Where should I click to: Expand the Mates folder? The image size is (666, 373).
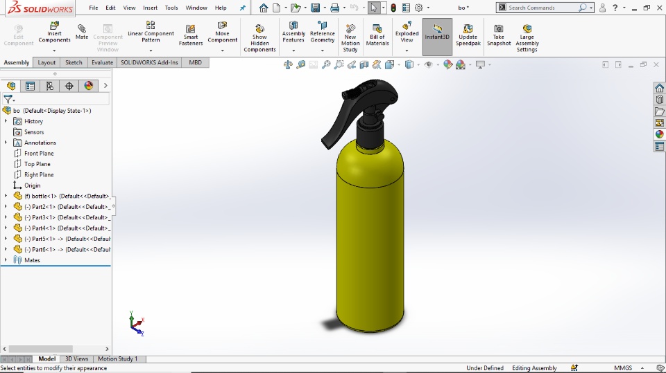click(6, 260)
